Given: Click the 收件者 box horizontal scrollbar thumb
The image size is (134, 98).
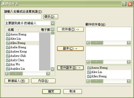Looking at the screenshot, I should click(x=97, y=42).
